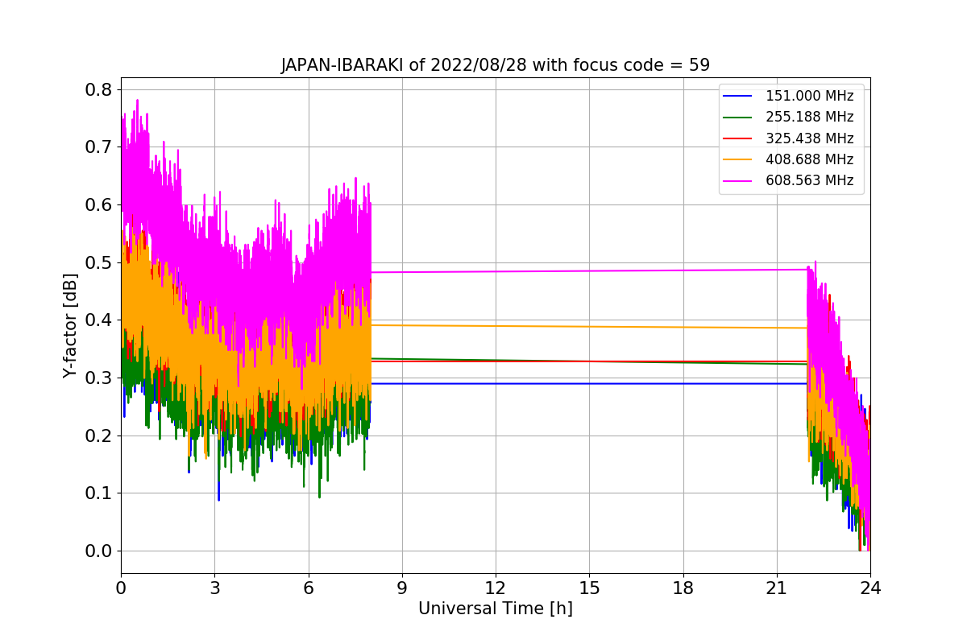Select the 608.563 MHz legend label
Viewport: 967px width, 644px height.
809,180
